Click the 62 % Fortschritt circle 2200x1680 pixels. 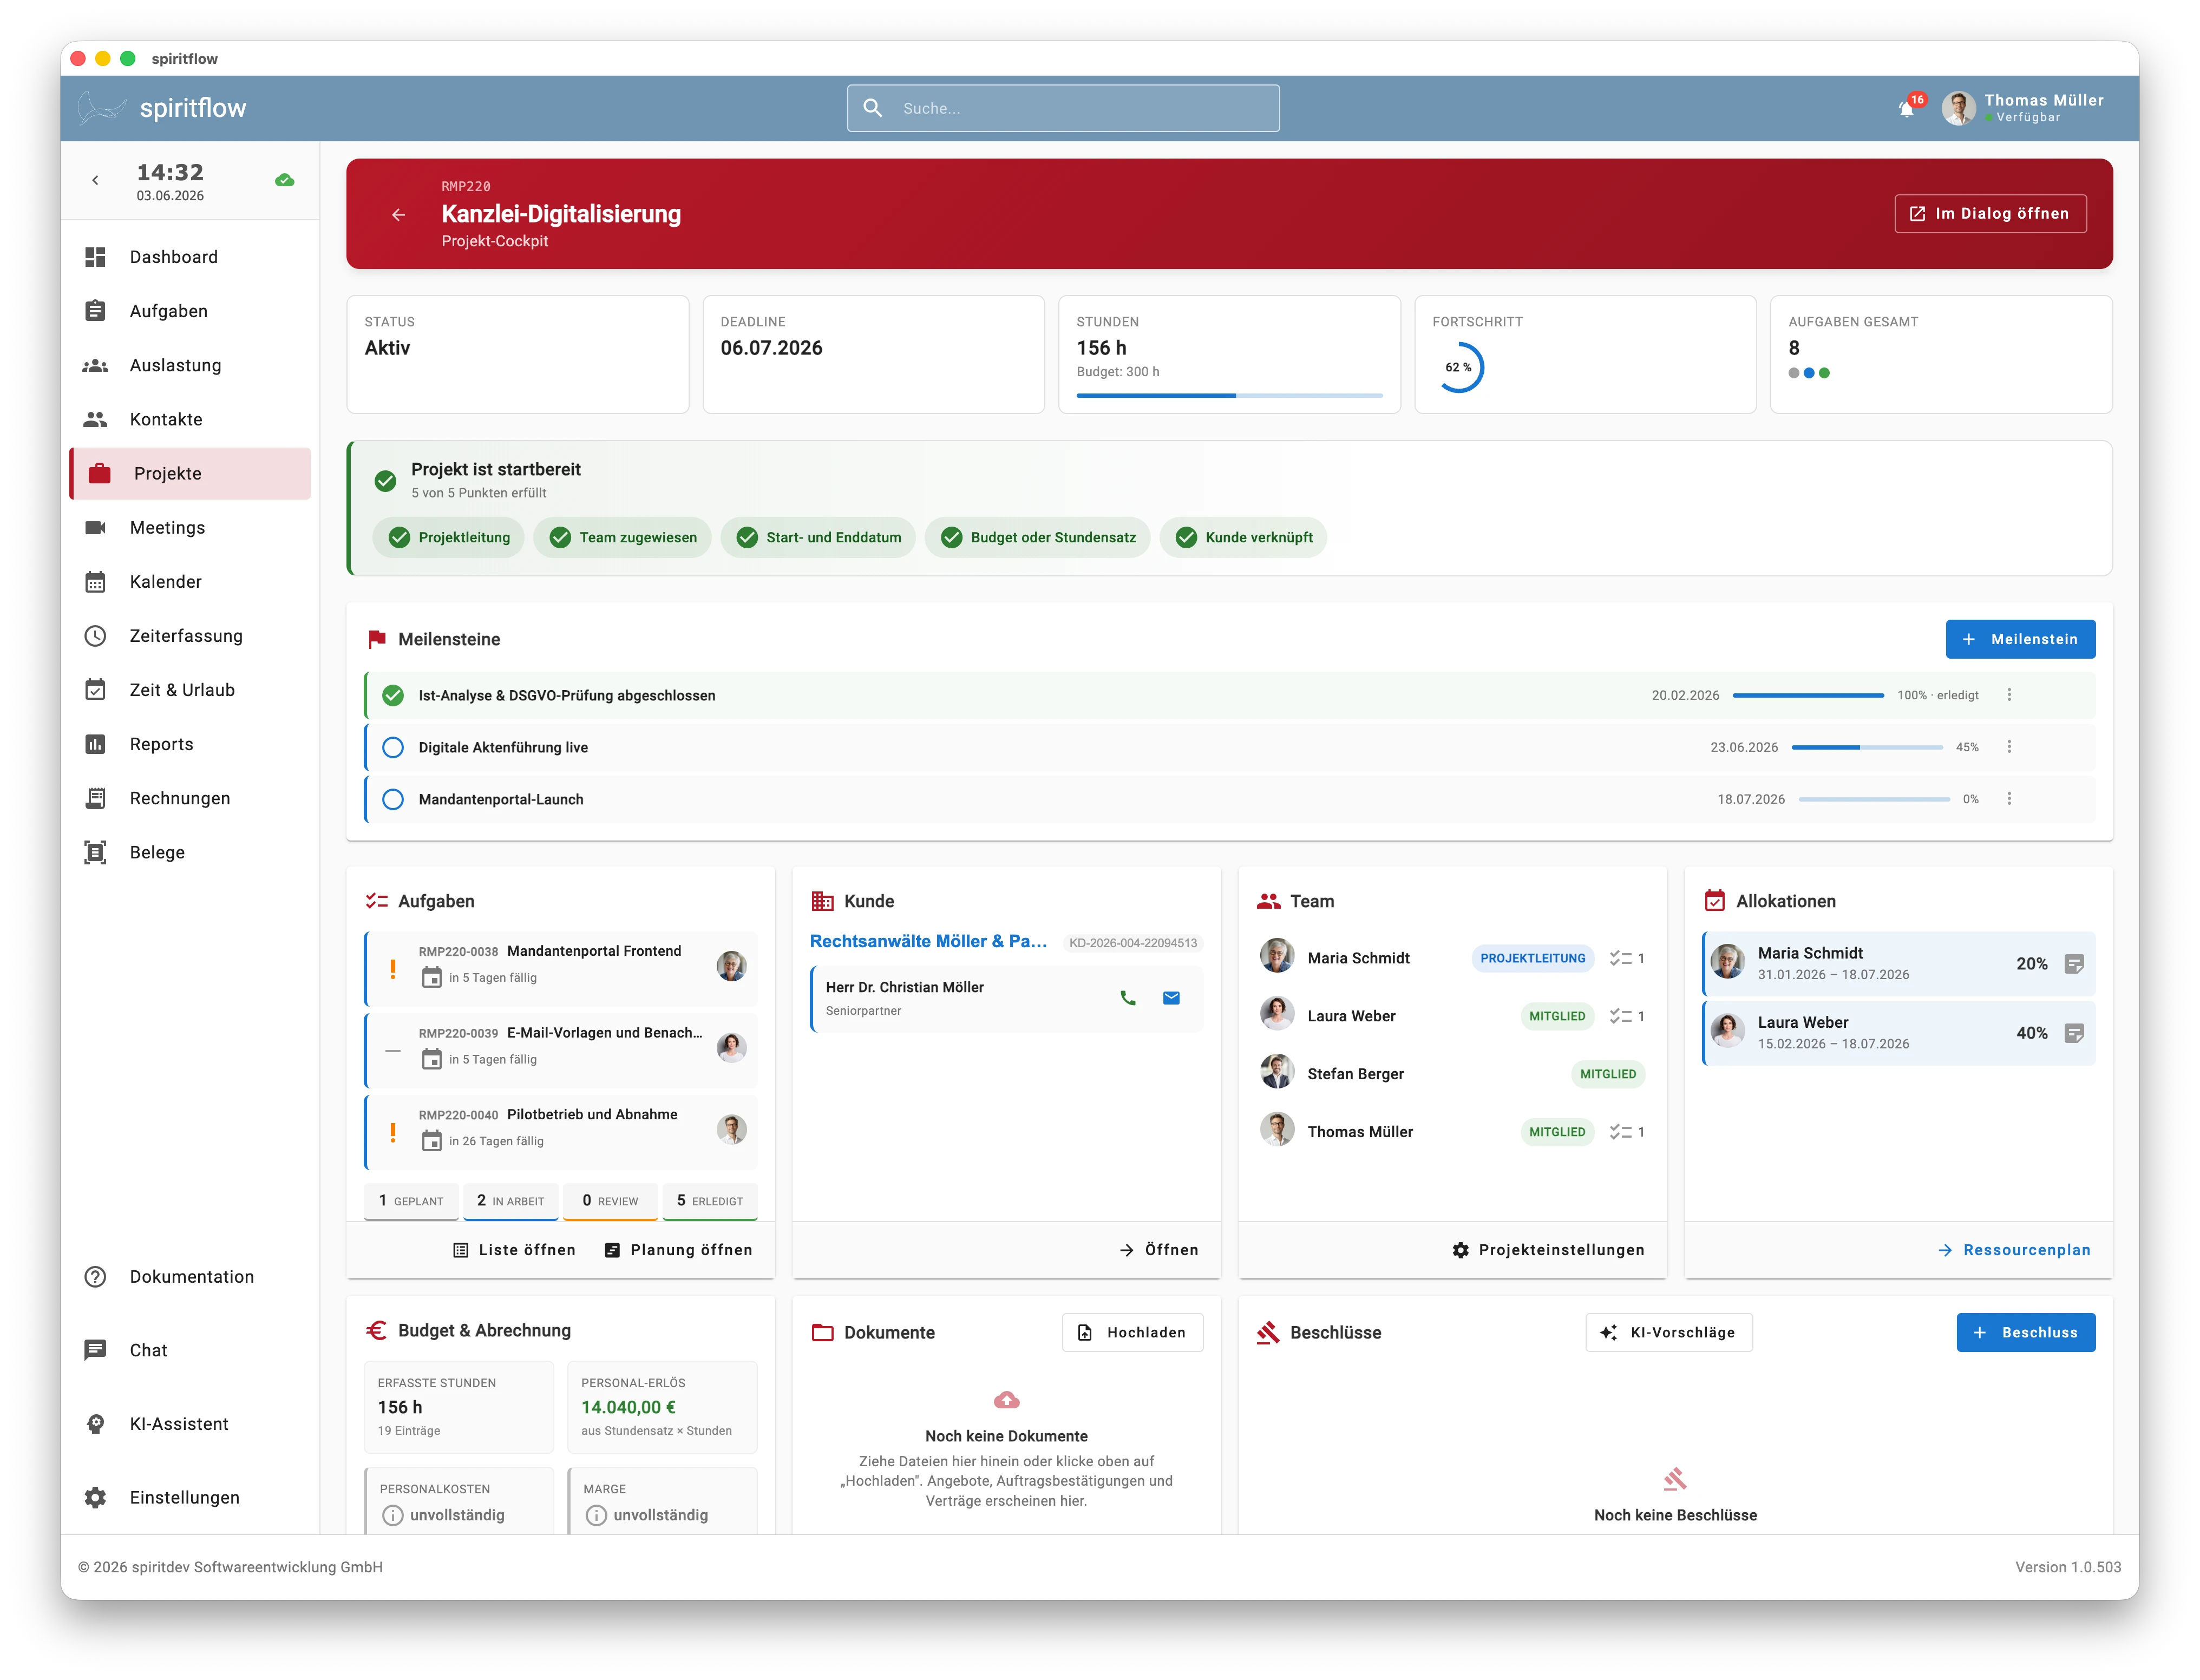point(1459,368)
